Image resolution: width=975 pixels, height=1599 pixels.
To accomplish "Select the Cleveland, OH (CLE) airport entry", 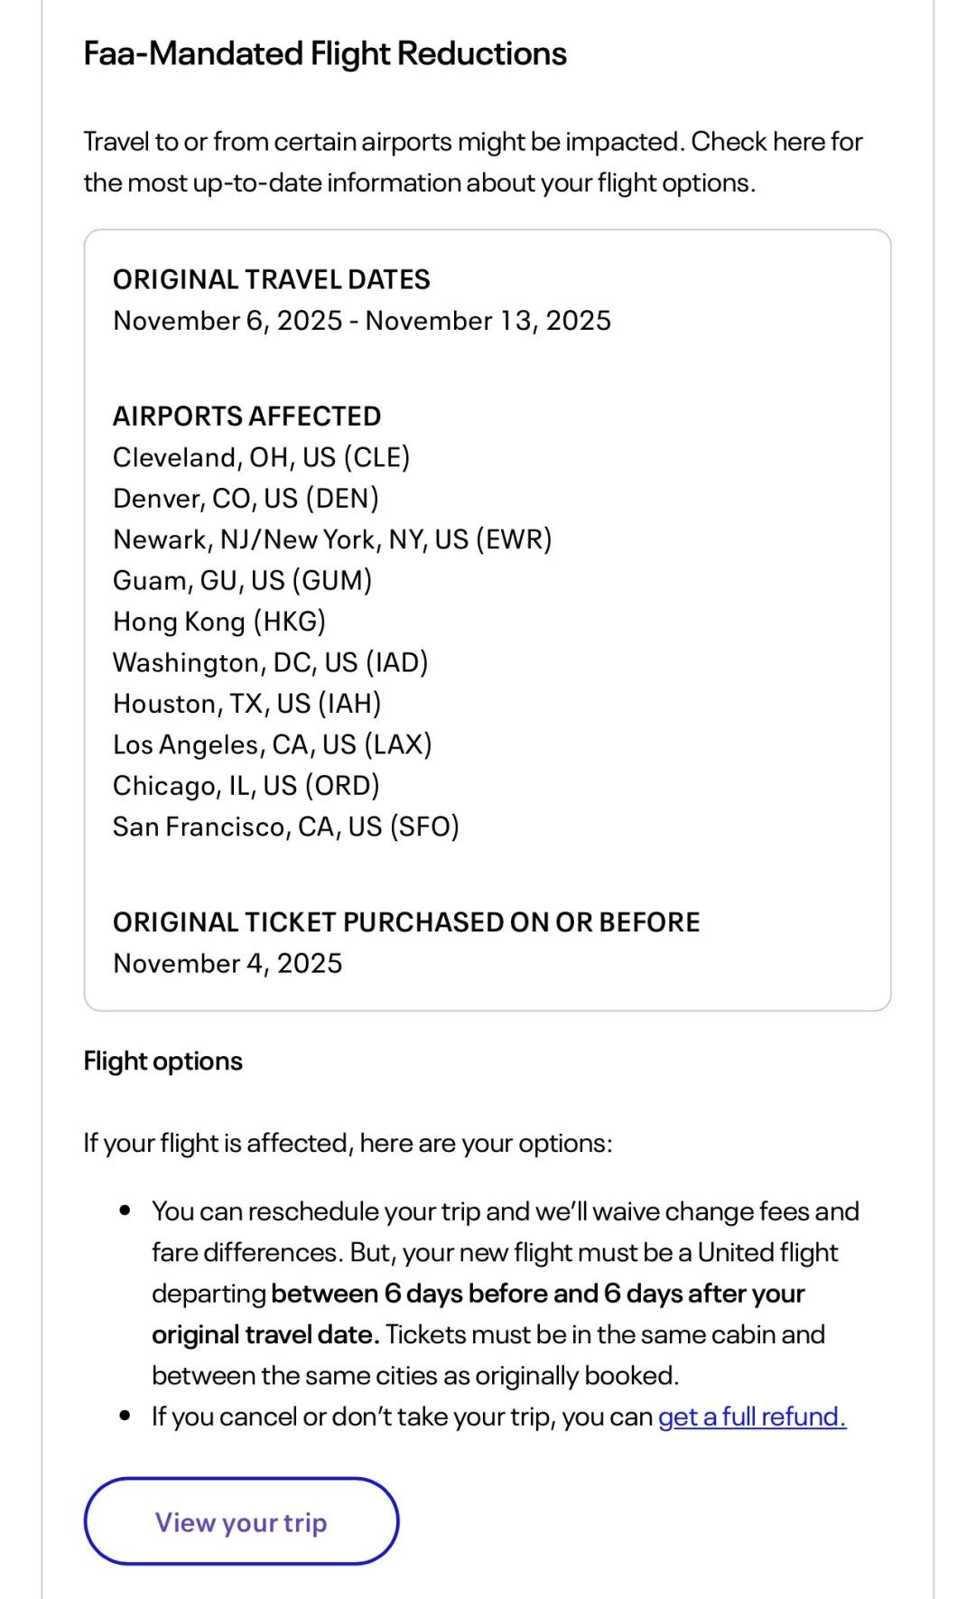I will pos(261,457).
